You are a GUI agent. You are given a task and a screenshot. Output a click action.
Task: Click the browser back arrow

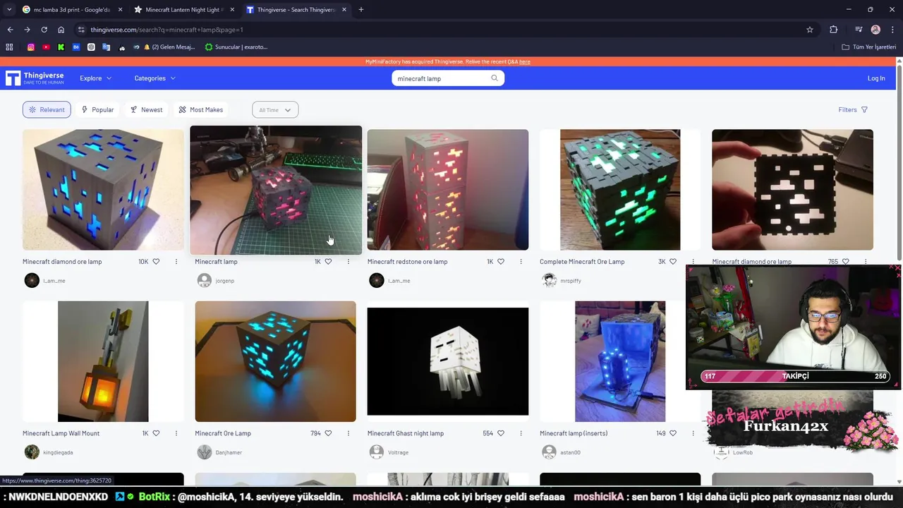(x=10, y=30)
